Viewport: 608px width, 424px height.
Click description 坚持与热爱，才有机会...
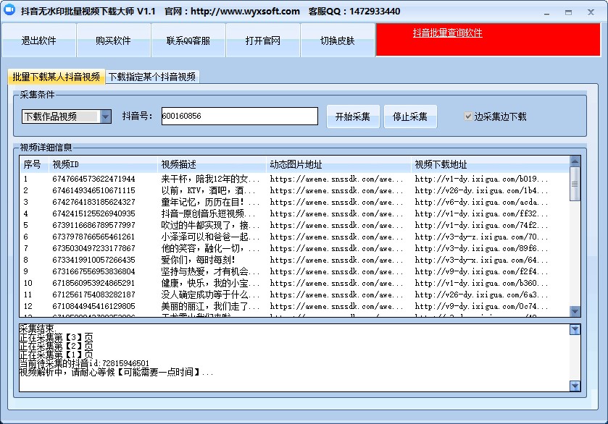(x=210, y=271)
